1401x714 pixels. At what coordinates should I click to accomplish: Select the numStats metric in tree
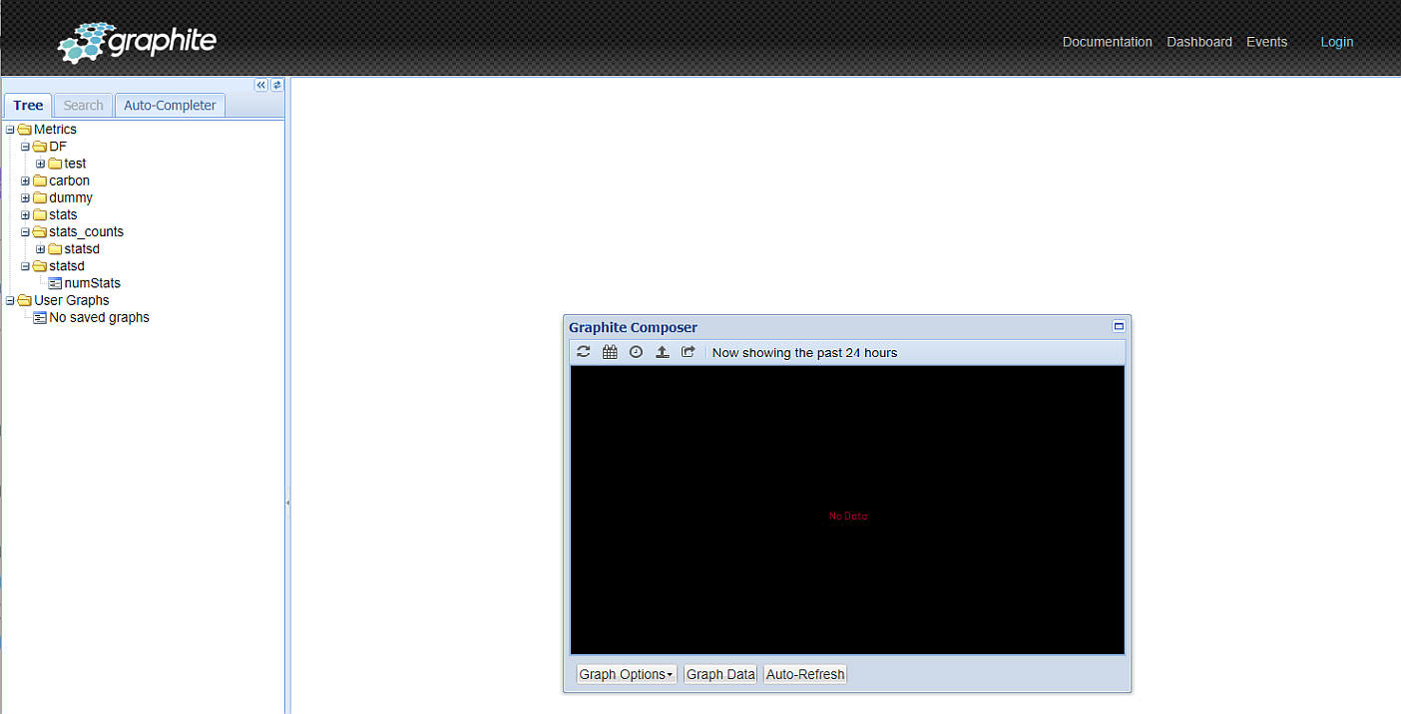coord(92,283)
